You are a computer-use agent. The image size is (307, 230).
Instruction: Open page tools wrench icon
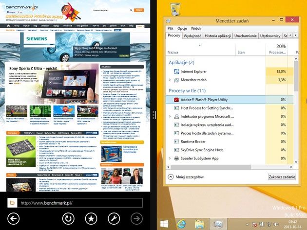click(114, 218)
